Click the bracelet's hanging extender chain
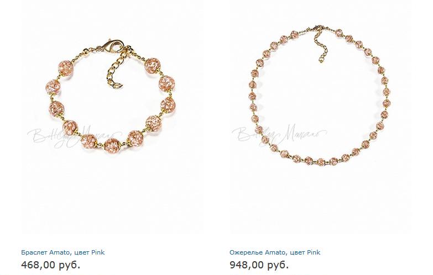This screenshot has width=433, height=275. coord(115,70)
